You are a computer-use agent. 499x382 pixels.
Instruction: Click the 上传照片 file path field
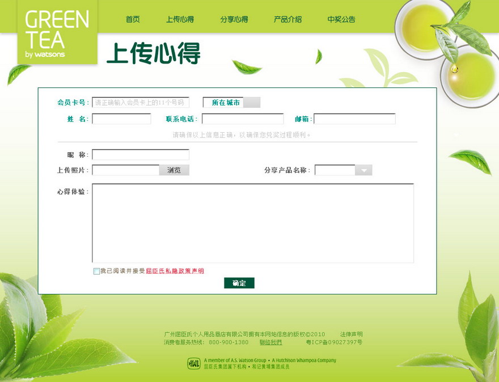tap(126, 170)
